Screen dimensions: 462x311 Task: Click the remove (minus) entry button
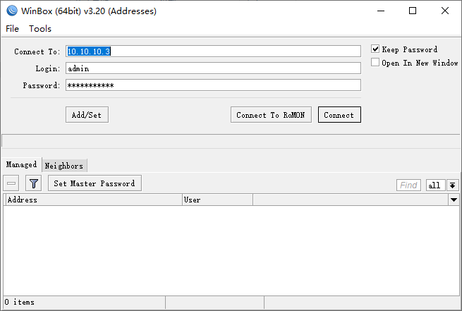11,183
